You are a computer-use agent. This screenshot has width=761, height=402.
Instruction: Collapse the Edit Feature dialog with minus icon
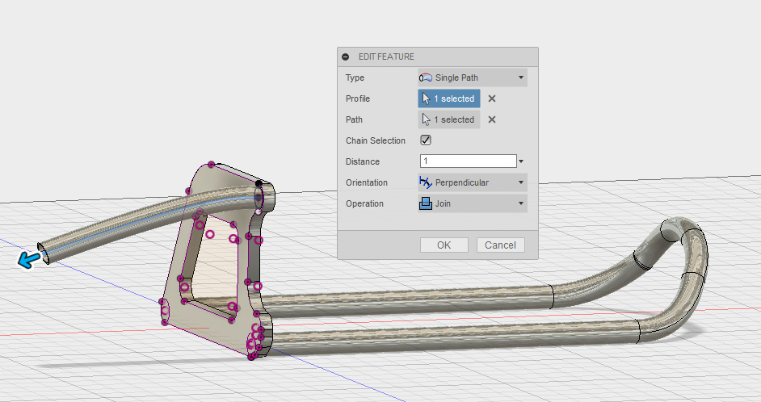click(346, 57)
